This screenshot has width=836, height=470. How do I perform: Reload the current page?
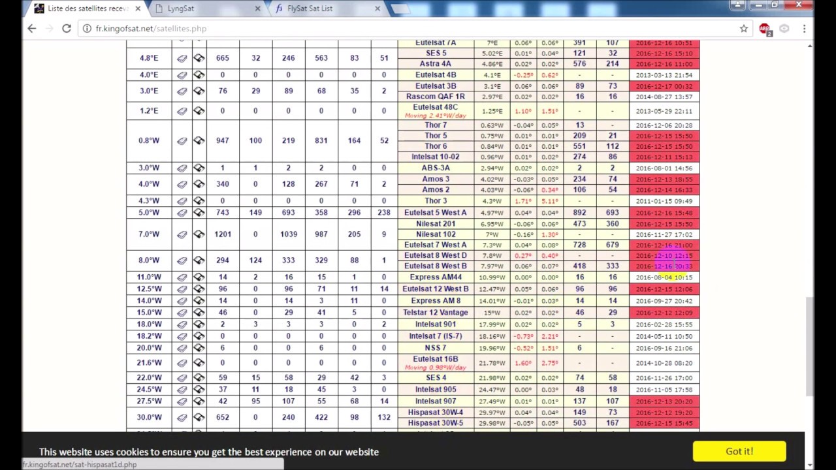pos(66,29)
